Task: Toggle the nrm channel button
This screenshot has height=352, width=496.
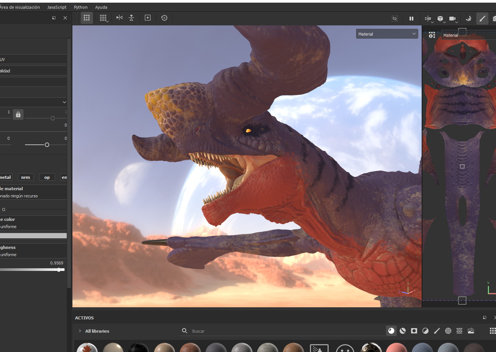Action: 25,177
